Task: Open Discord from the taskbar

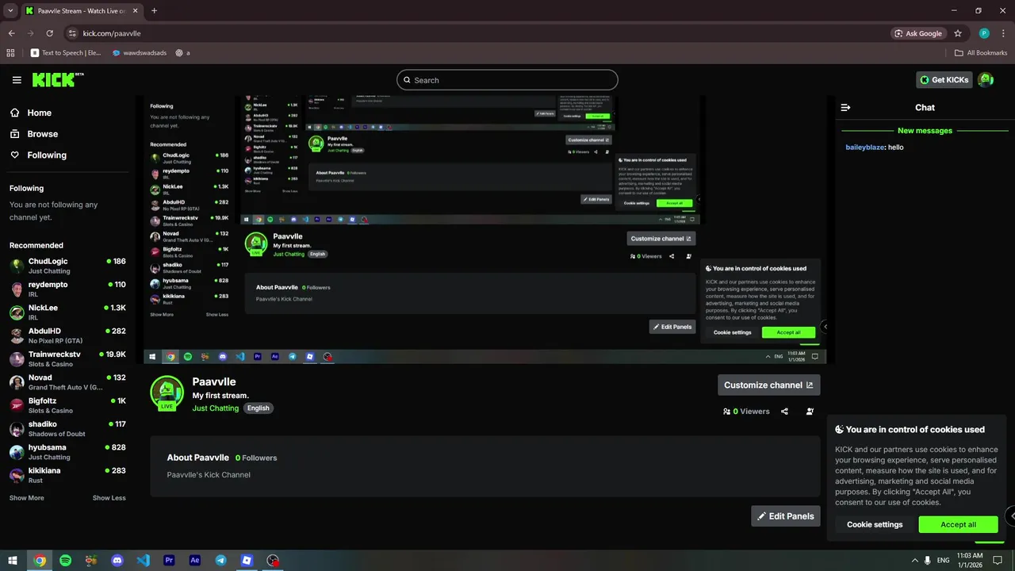Action: pyautogui.click(x=117, y=560)
